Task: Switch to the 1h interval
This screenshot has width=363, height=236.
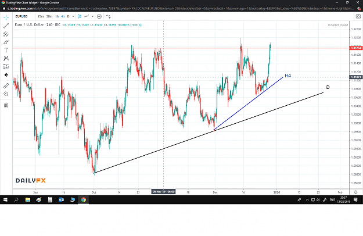Action: (x=57, y=16)
